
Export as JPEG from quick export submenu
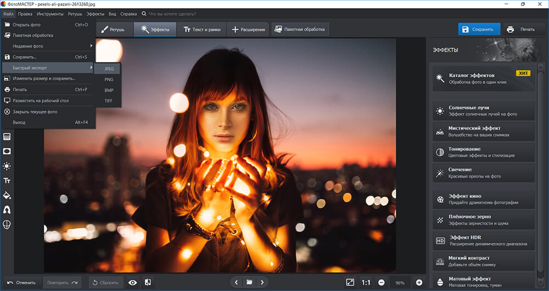[x=108, y=69]
